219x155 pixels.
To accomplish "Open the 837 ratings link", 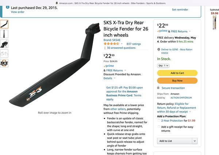I will pyautogui.click(x=134, y=44).
